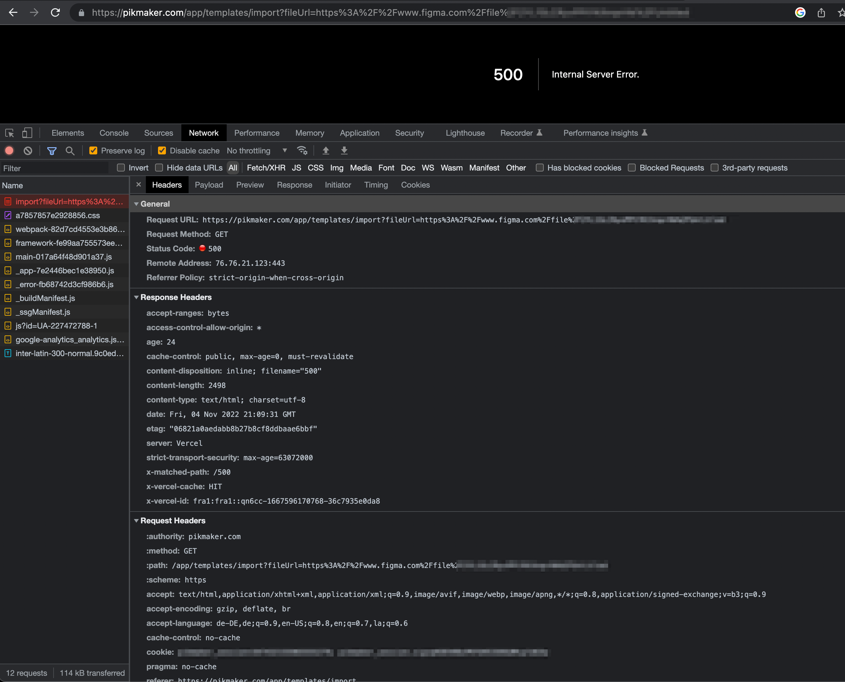This screenshot has width=845, height=682.
Task: Stop recording network log
Action: pyautogui.click(x=10, y=150)
